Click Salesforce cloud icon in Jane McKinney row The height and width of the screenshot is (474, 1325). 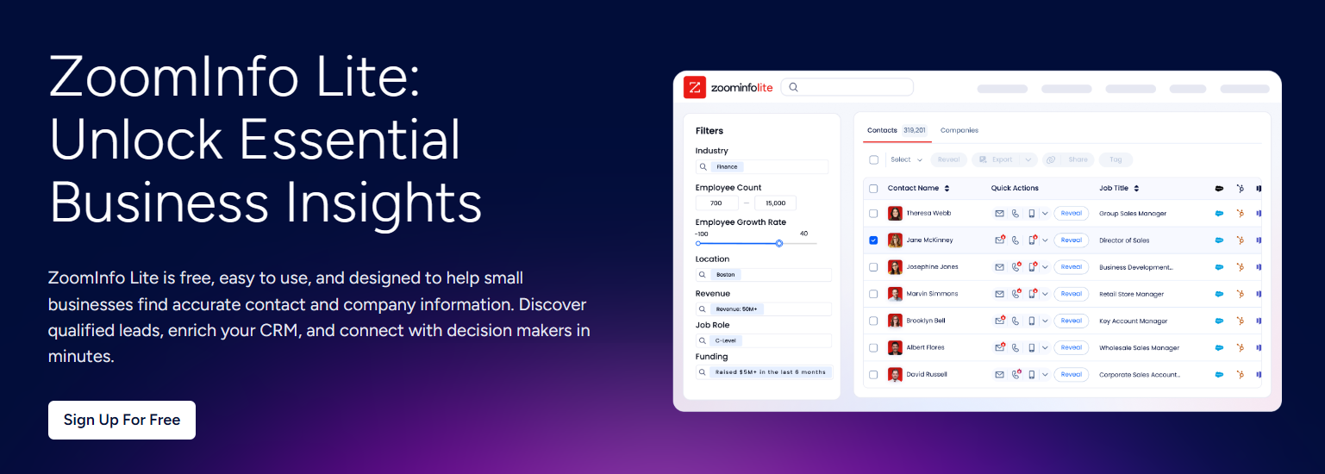click(1220, 240)
